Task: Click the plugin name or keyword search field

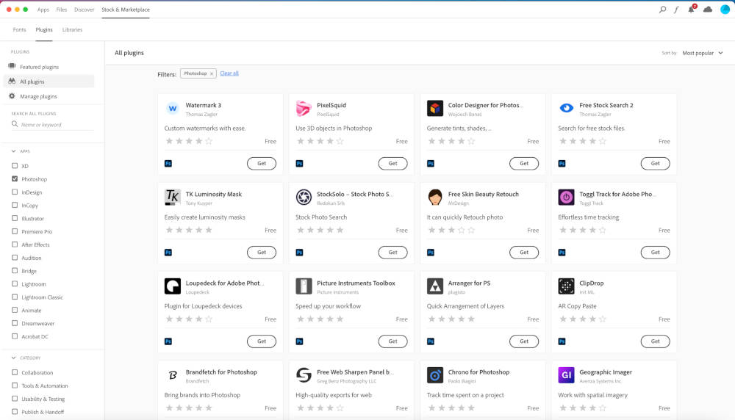Action: coord(55,125)
